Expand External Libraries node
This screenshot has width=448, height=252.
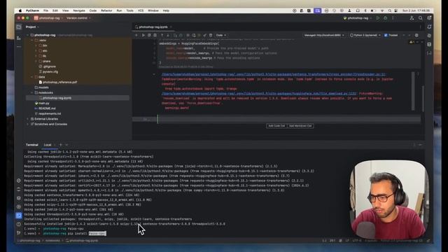coord(28,119)
